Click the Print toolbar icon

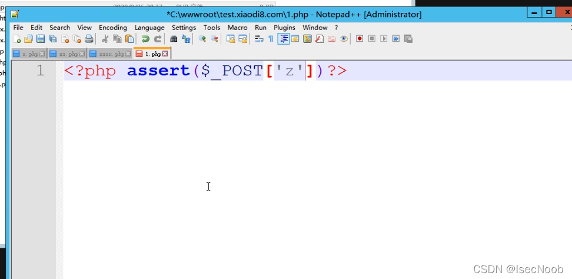[89, 39]
